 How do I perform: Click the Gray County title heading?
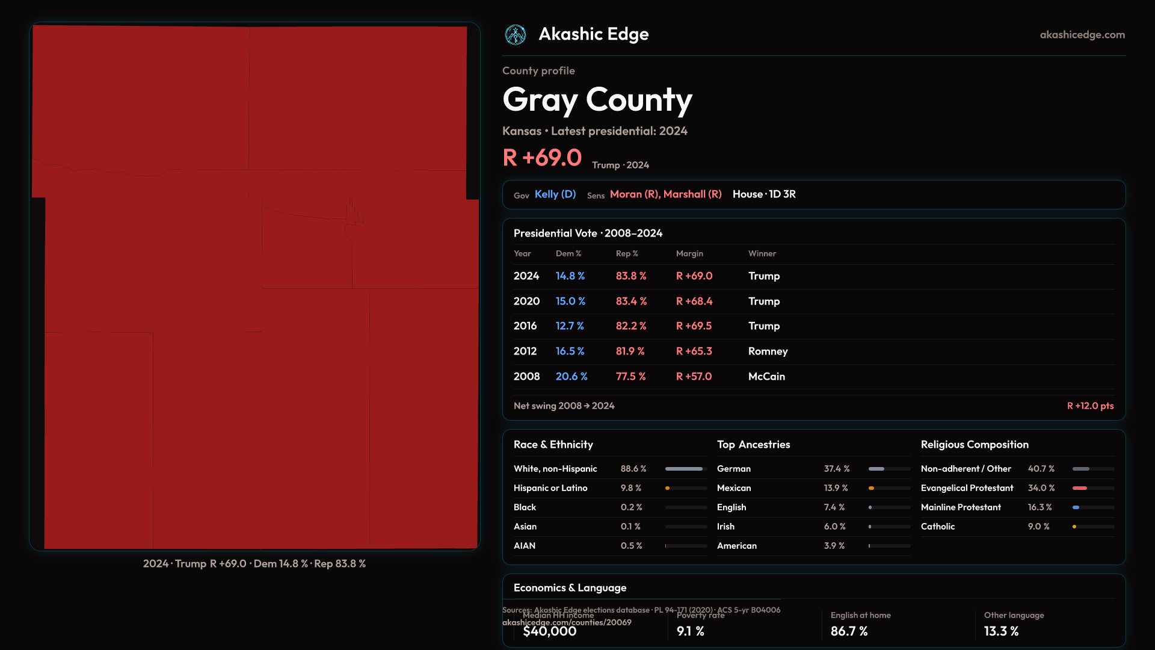click(x=597, y=100)
